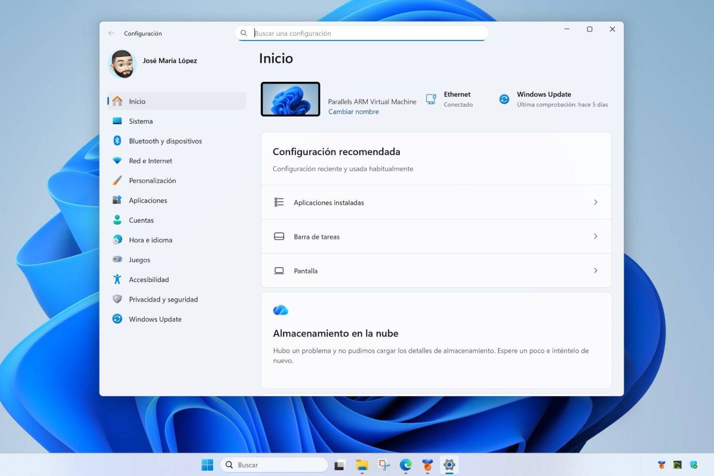Launch File Explorer from the taskbar
Screen dimensions: 714x476
(362, 465)
